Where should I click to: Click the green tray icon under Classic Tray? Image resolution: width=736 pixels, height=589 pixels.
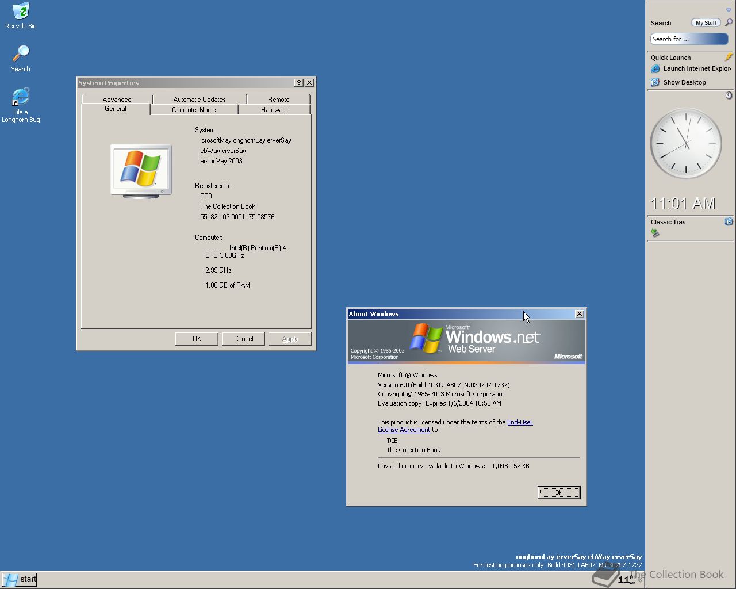(655, 232)
